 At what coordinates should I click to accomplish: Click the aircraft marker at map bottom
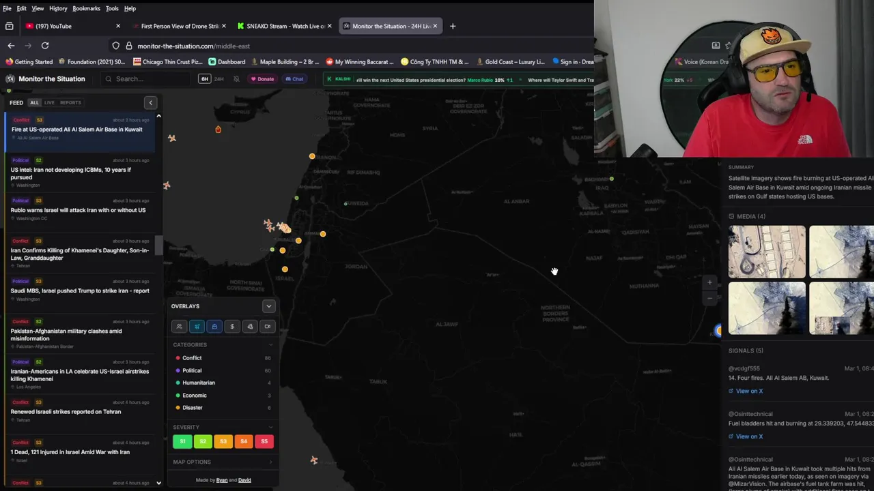click(x=314, y=460)
